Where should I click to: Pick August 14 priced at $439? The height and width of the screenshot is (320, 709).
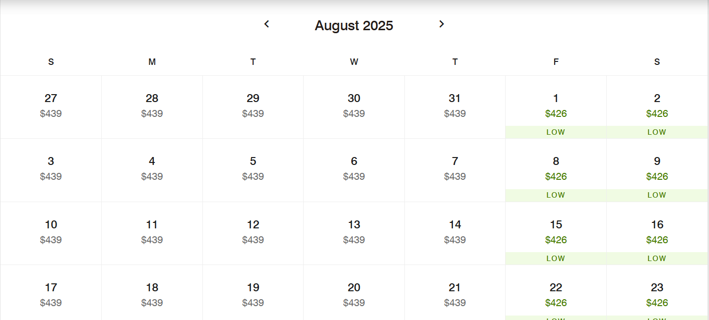point(455,233)
